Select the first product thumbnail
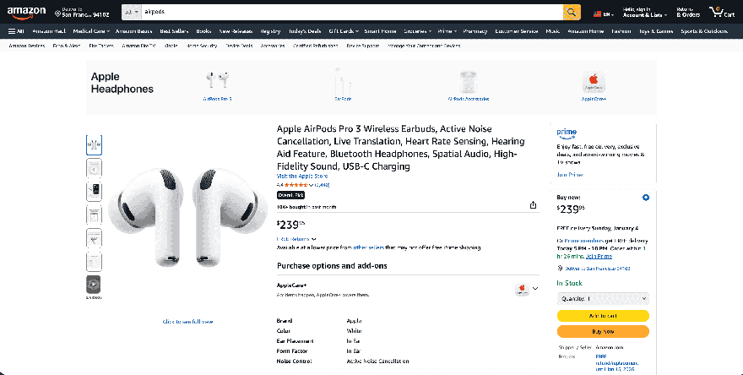Image resolution: width=743 pixels, height=375 pixels. click(x=94, y=144)
